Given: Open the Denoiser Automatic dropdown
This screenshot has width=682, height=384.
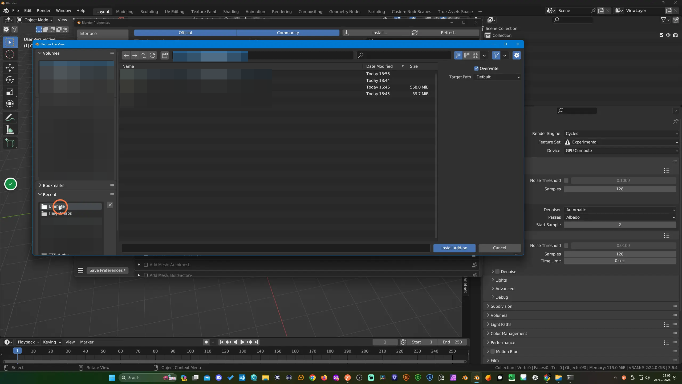Looking at the screenshot, I should pos(620,210).
